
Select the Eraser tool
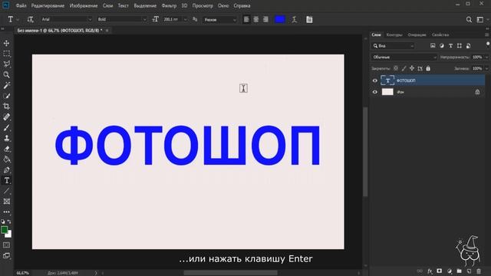[x=6, y=149]
